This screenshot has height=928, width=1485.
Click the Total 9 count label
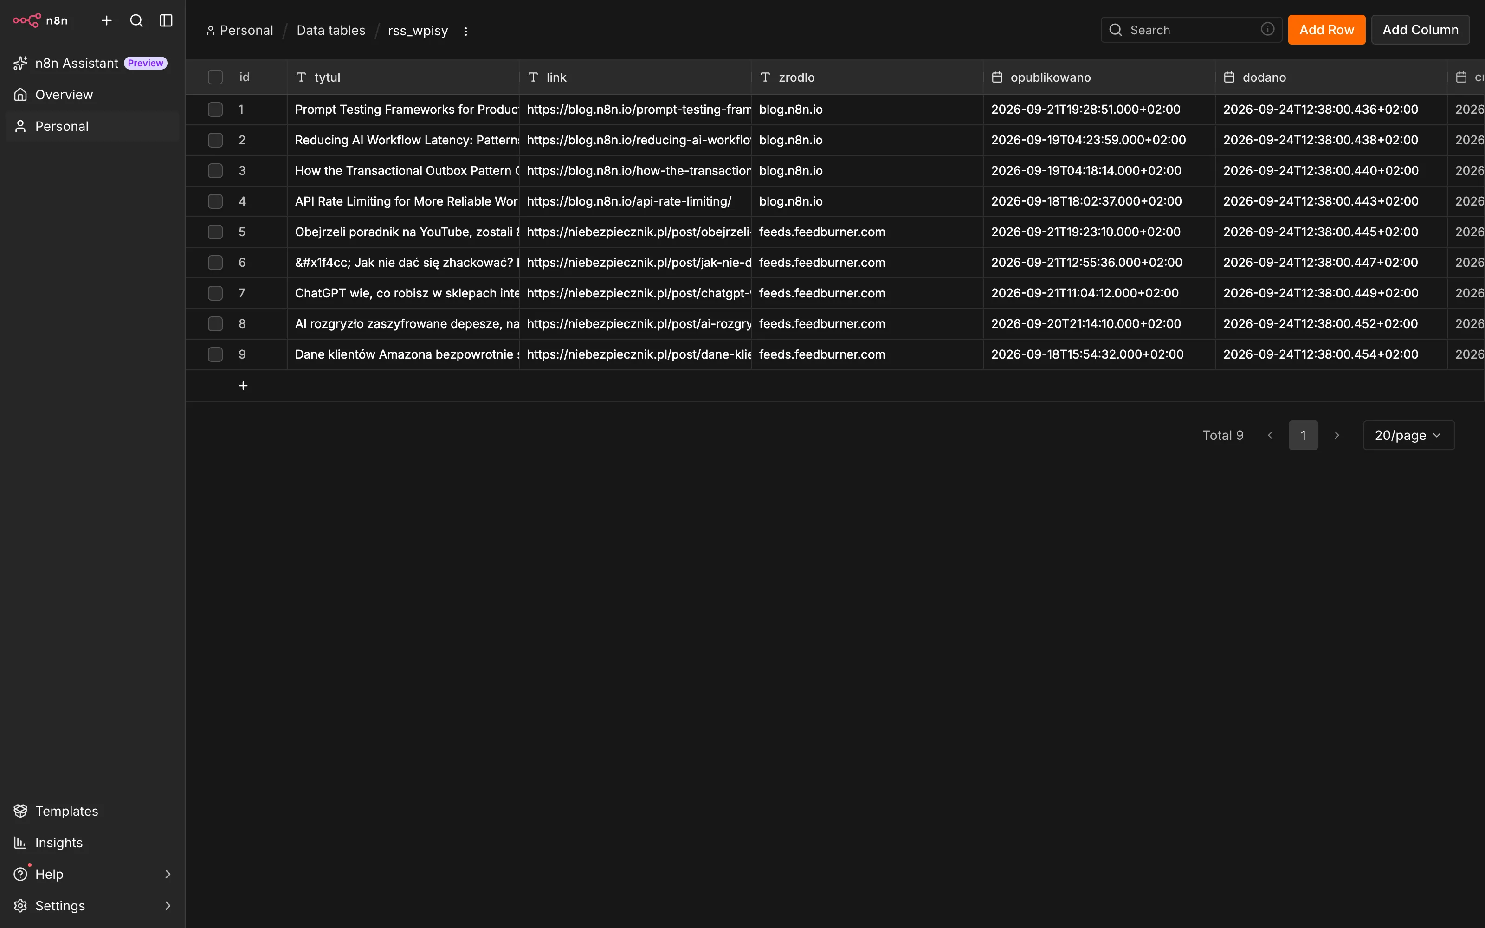(1222, 435)
